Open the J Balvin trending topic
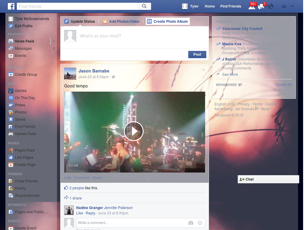307x230 pixels. (229, 59)
